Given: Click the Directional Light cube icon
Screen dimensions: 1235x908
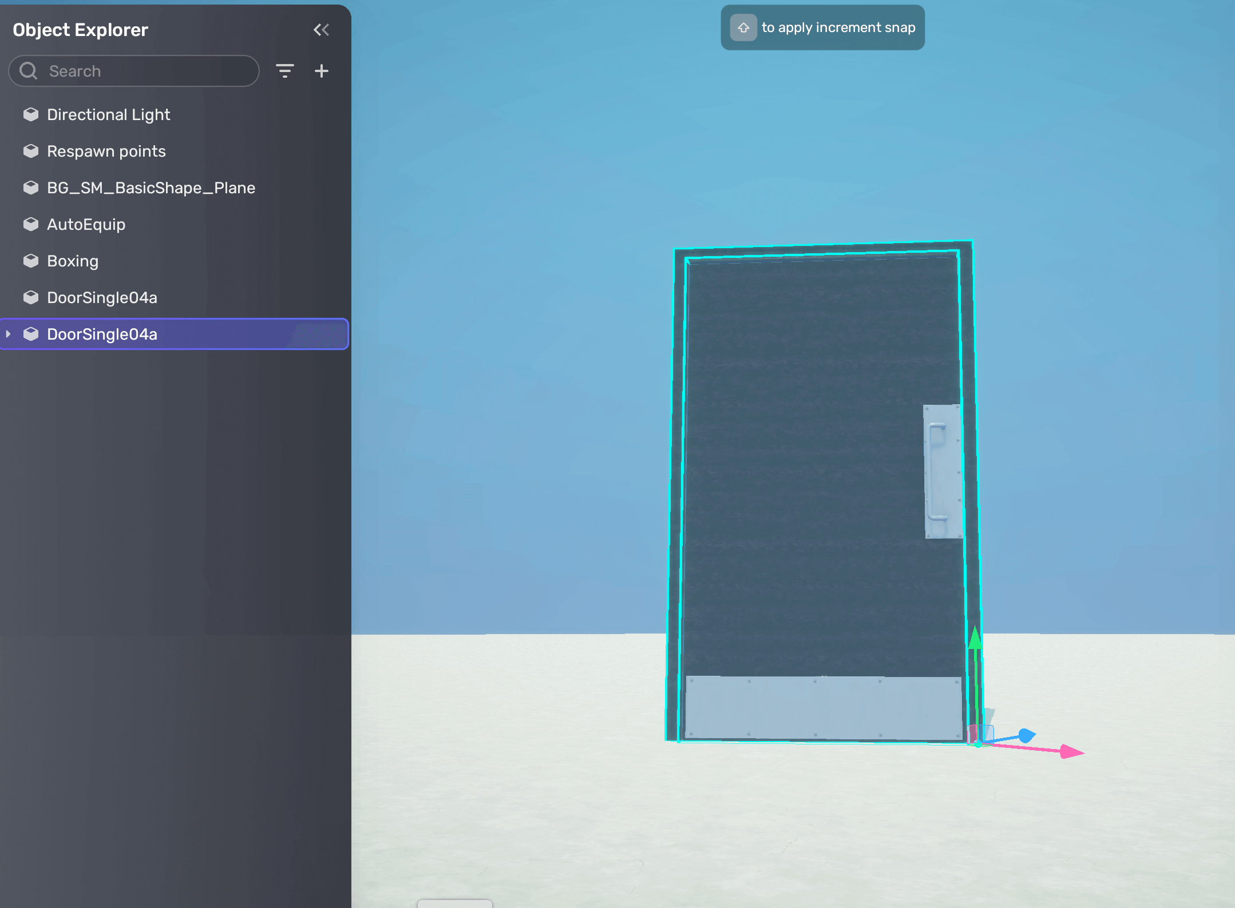Looking at the screenshot, I should (x=31, y=114).
